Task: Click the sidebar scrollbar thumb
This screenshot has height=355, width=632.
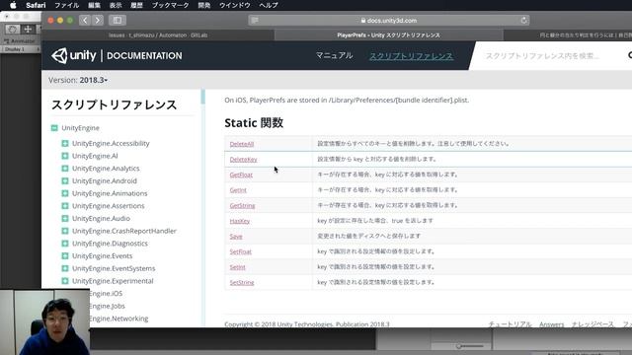Action: tap(202, 97)
